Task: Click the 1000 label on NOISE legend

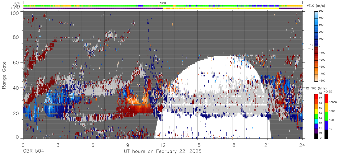Action: [x=332, y=111]
